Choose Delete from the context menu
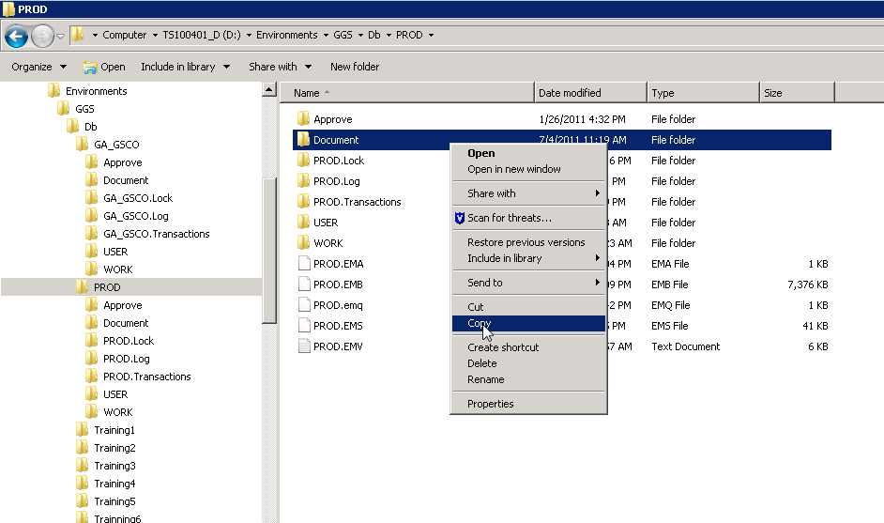Screen dimensions: 884x523 (482, 363)
